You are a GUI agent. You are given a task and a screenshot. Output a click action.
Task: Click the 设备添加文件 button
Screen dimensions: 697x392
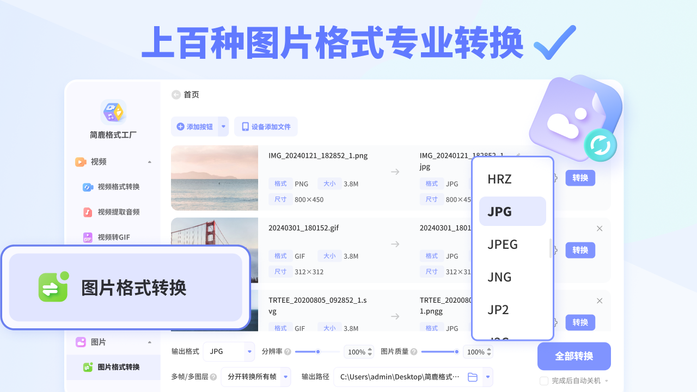coord(266,126)
